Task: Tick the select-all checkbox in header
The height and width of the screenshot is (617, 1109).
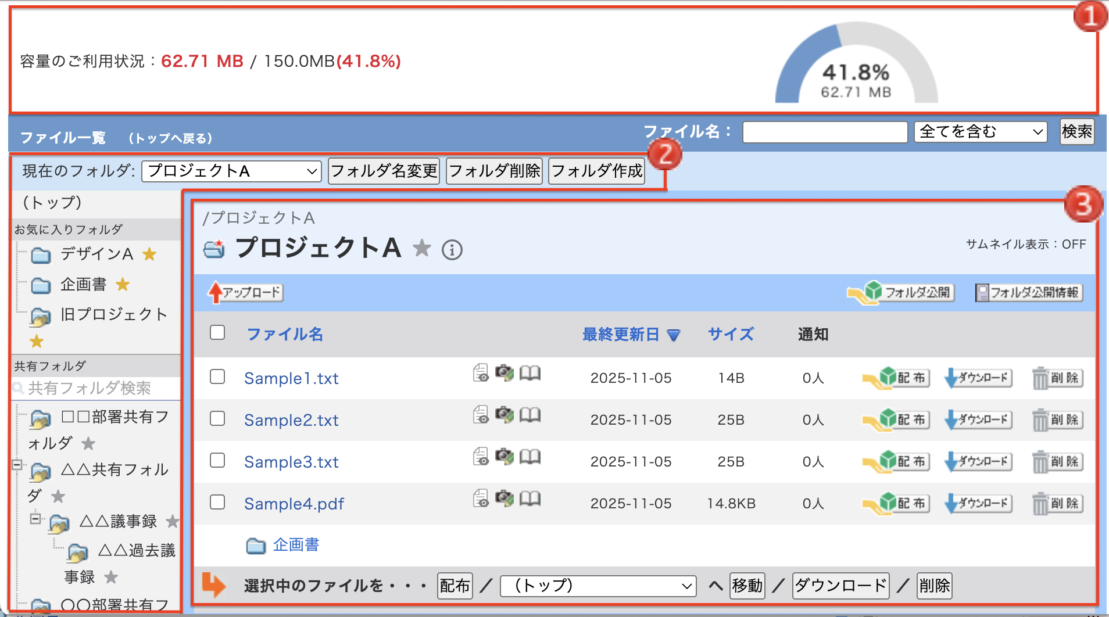Action: [217, 332]
